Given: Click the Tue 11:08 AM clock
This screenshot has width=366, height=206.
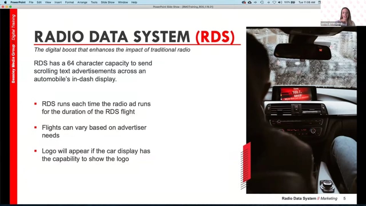Looking at the screenshot, I should (307, 2).
